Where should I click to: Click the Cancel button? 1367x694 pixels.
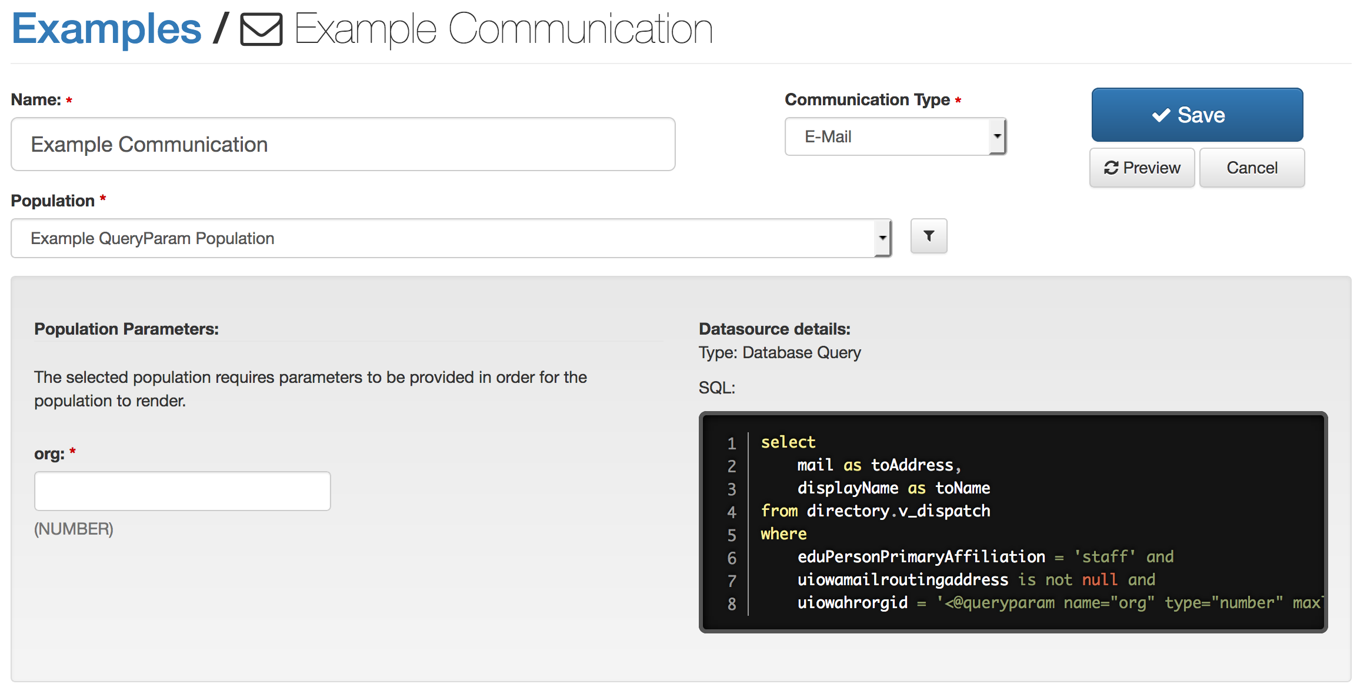point(1252,168)
